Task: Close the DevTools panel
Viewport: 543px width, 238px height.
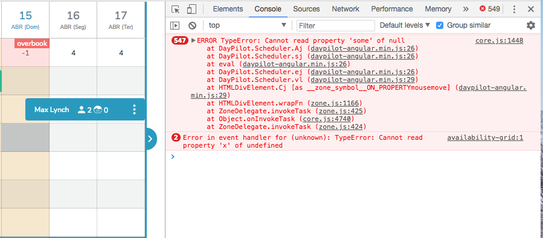Action: [531, 9]
